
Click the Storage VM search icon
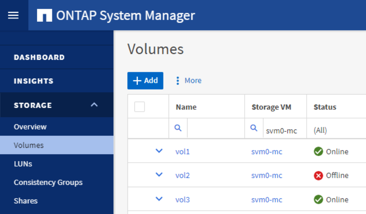pos(254,128)
